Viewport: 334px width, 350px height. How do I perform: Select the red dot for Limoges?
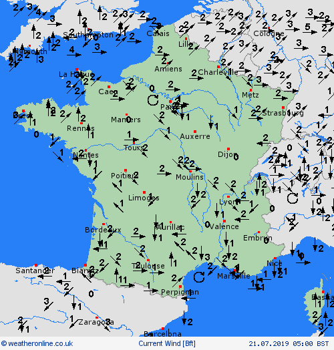click(144, 192)
